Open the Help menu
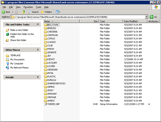 coord(46,7)
